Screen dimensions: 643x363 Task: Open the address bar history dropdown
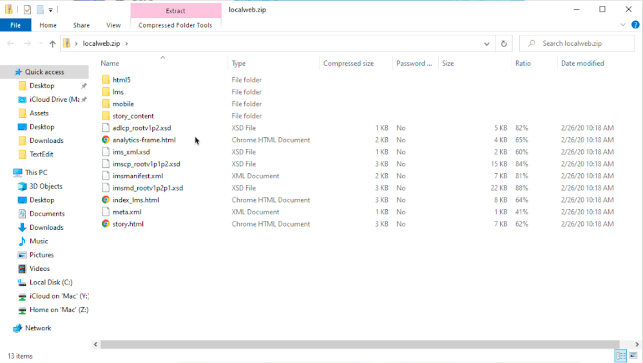pyautogui.click(x=486, y=43)
